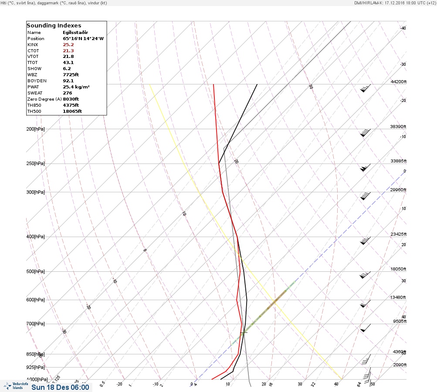
Task: Click the 'Sounding Indexes' table title
Action: pyautogui.click(x=54, y=25)
